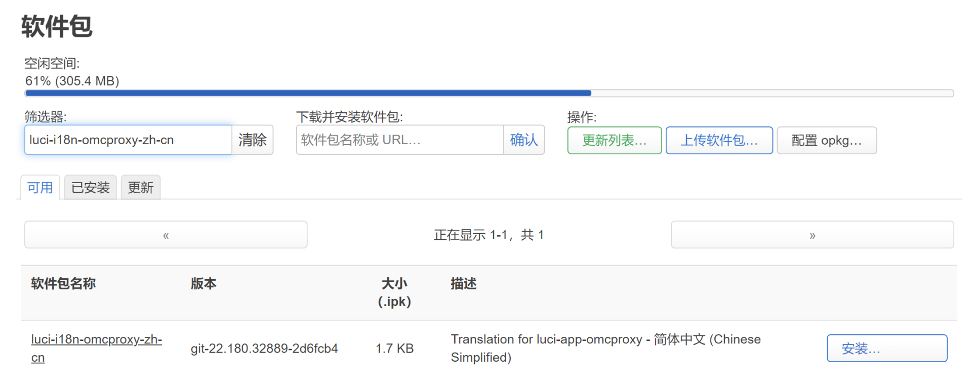This screenshot has height=390, width=972.
Task: Click the 软件包名称 column header
Action: point(63,284)
